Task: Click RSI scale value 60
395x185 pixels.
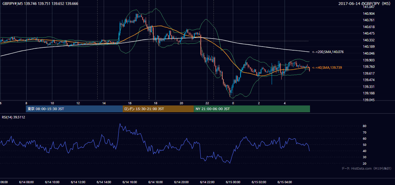Action: tap(365, 138)
